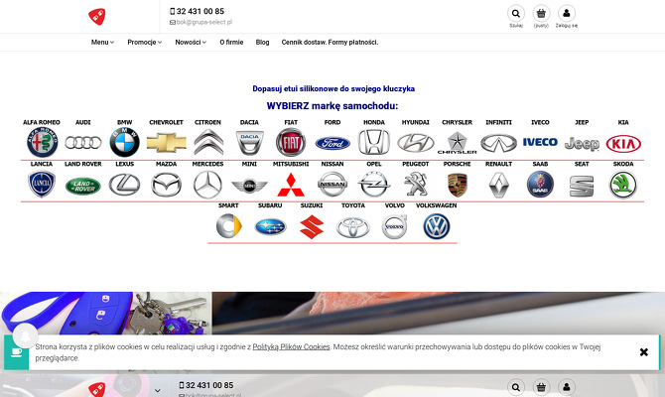Pick the Toyota logo

coord(353,227)
